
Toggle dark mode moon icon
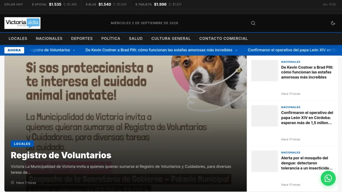[x=333, y=23]
